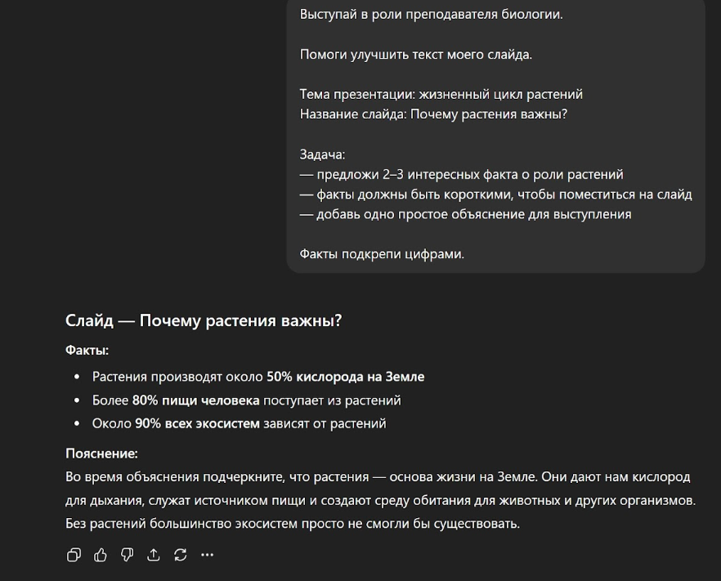721x581 pixels.
Task: Click the bold "90% всех экосистем" text
Action: pos(197,423)
